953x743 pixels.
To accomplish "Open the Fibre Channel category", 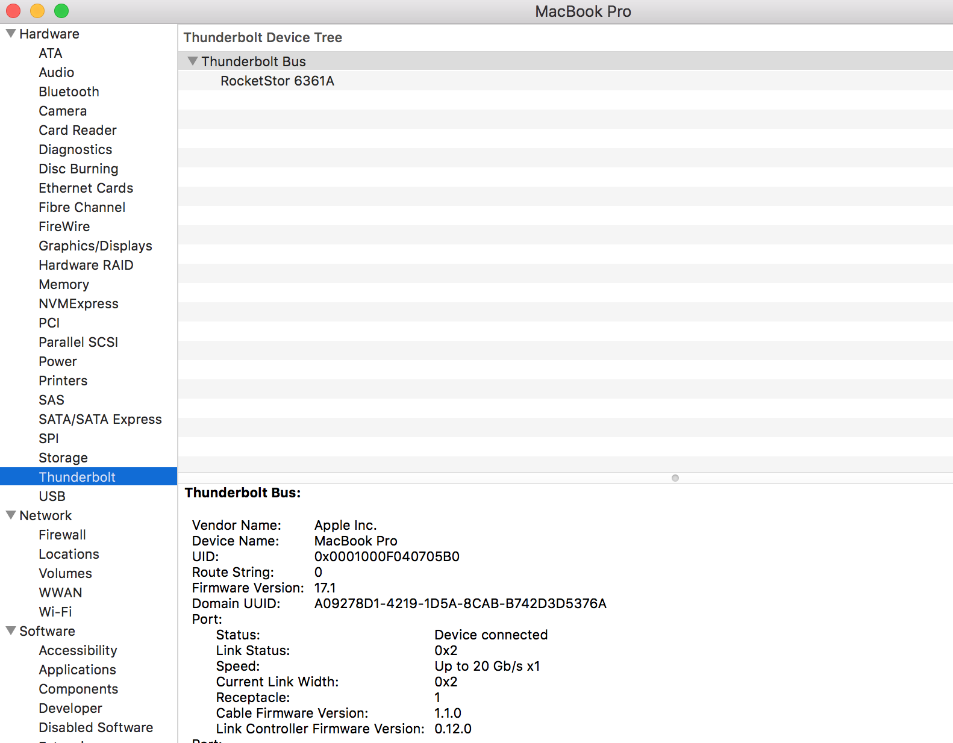I will click(82, 207).
